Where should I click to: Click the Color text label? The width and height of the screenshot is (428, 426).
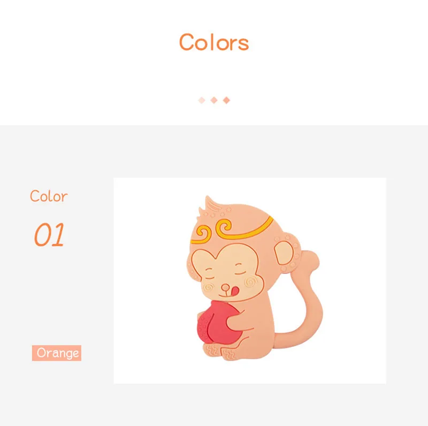49,196
